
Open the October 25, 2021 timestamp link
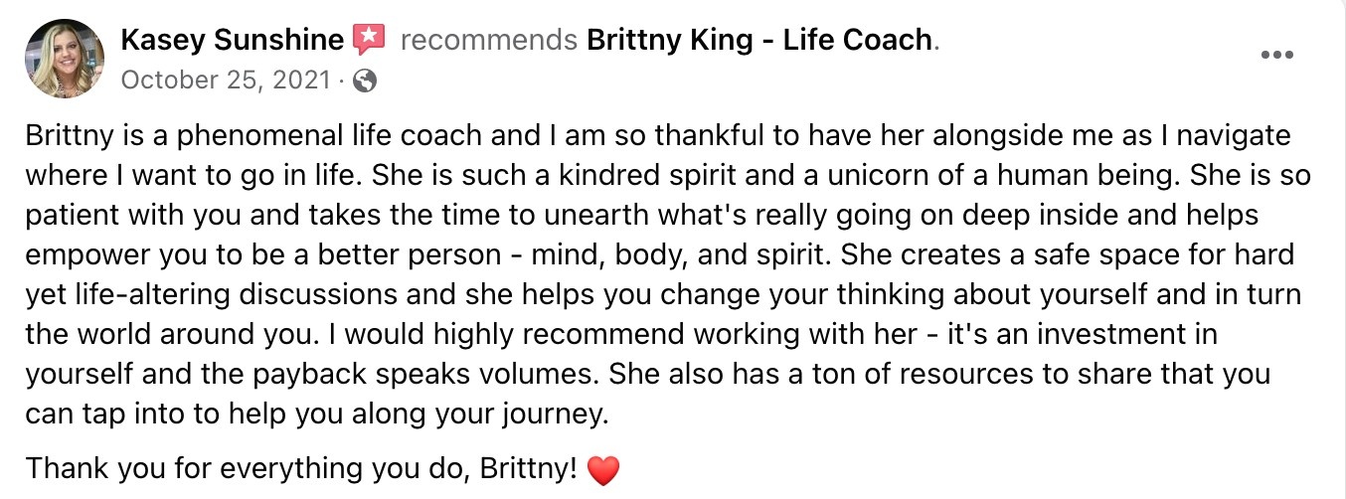[225, 81]
